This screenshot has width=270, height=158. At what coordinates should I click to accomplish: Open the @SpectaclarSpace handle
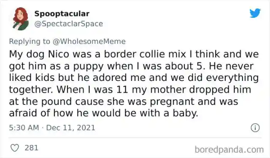click(x=68, y=24)
